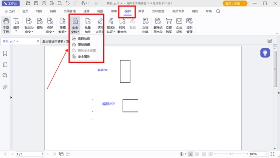Click 时间戳文档 timestamp document tool
This screenshot has width=280, height=158.
pos(122,25)
